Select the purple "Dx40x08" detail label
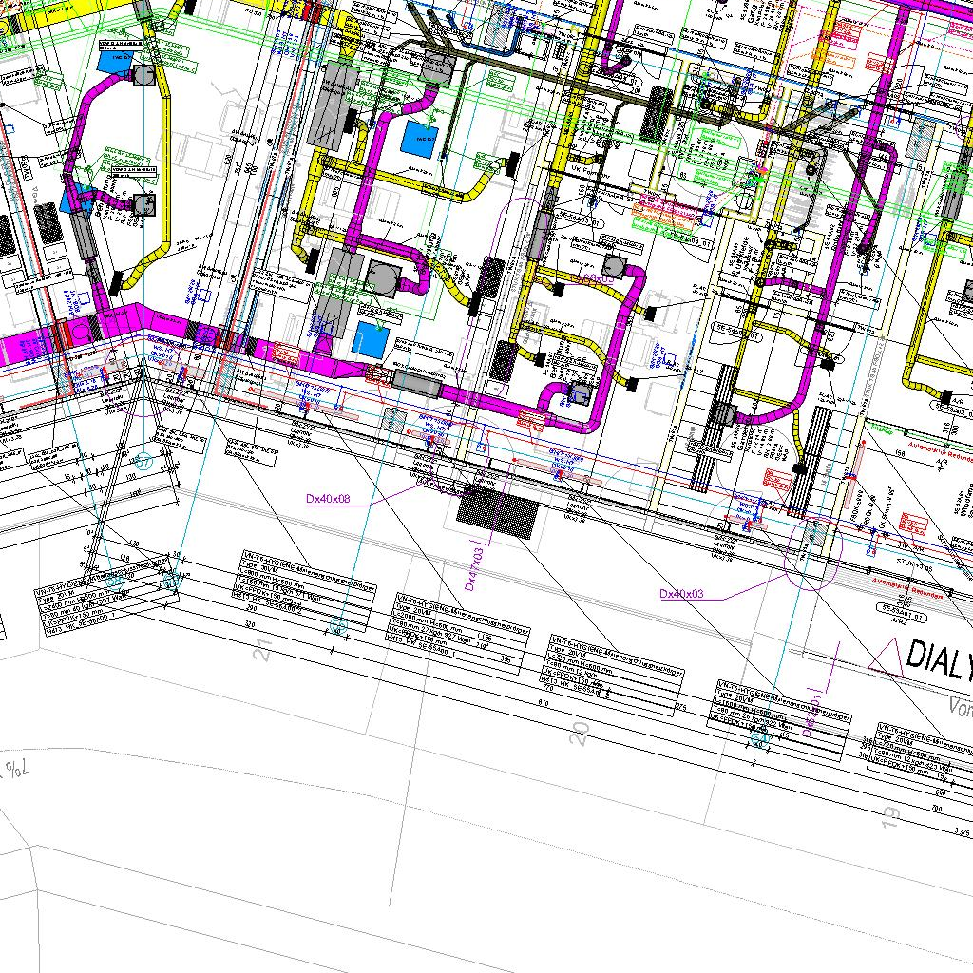Screen dimensions: 973x973 tap(328, 498)
